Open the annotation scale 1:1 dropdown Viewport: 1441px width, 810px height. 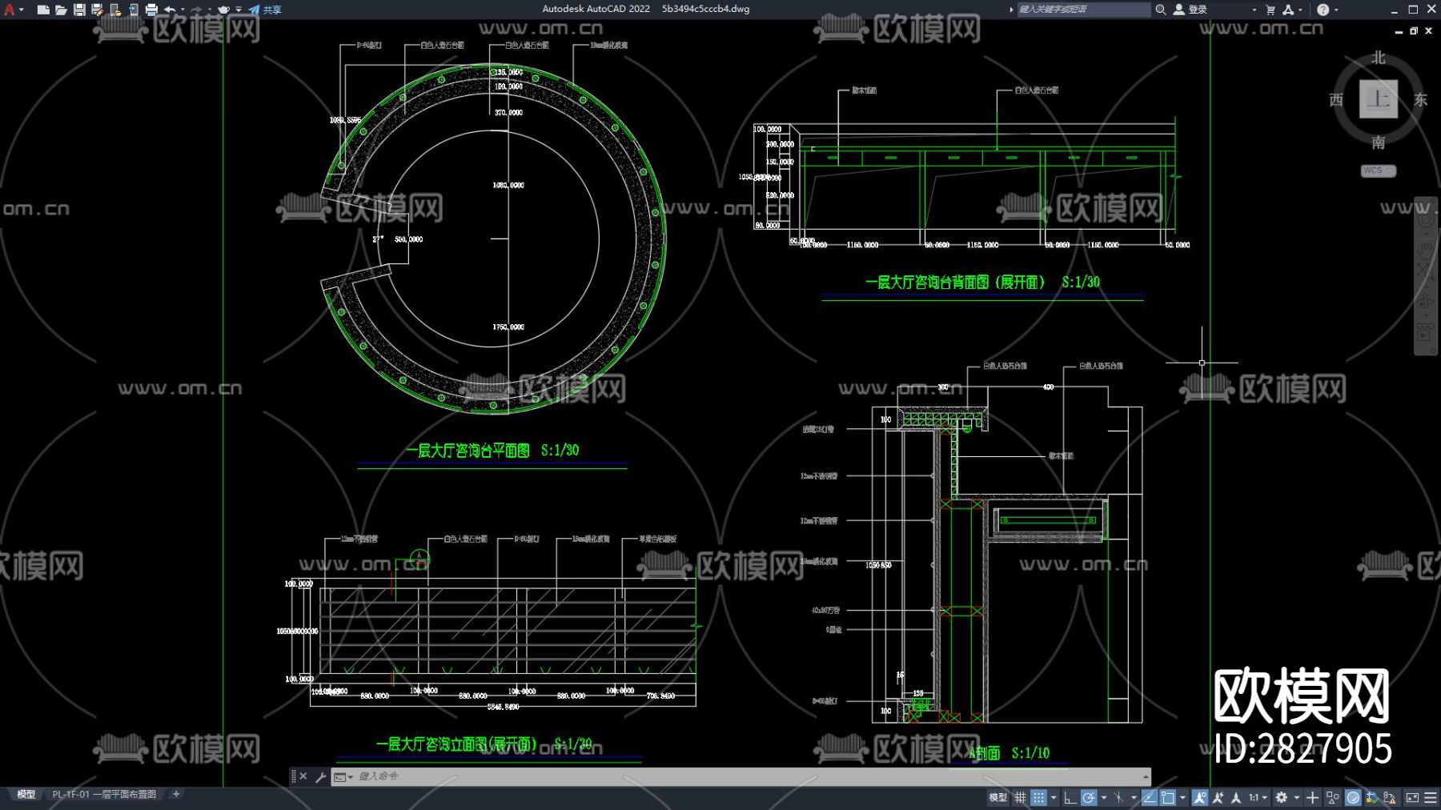[1258, 797]
